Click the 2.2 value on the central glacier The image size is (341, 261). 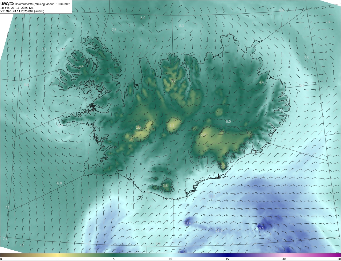[x=172, y=126]
